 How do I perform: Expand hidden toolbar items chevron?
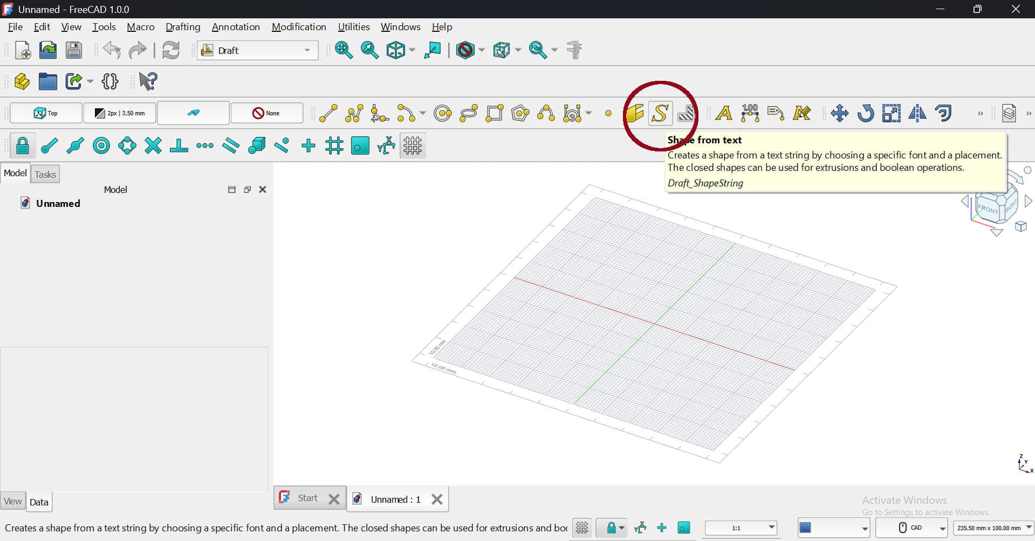tap(980, 114)
